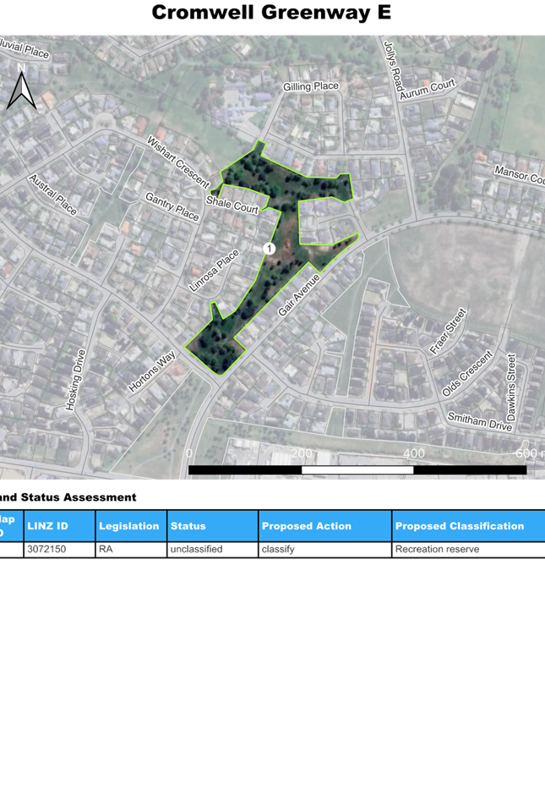Click the 'unclassified' status cell
Screen dimensions: 545x790
[212, 550]
